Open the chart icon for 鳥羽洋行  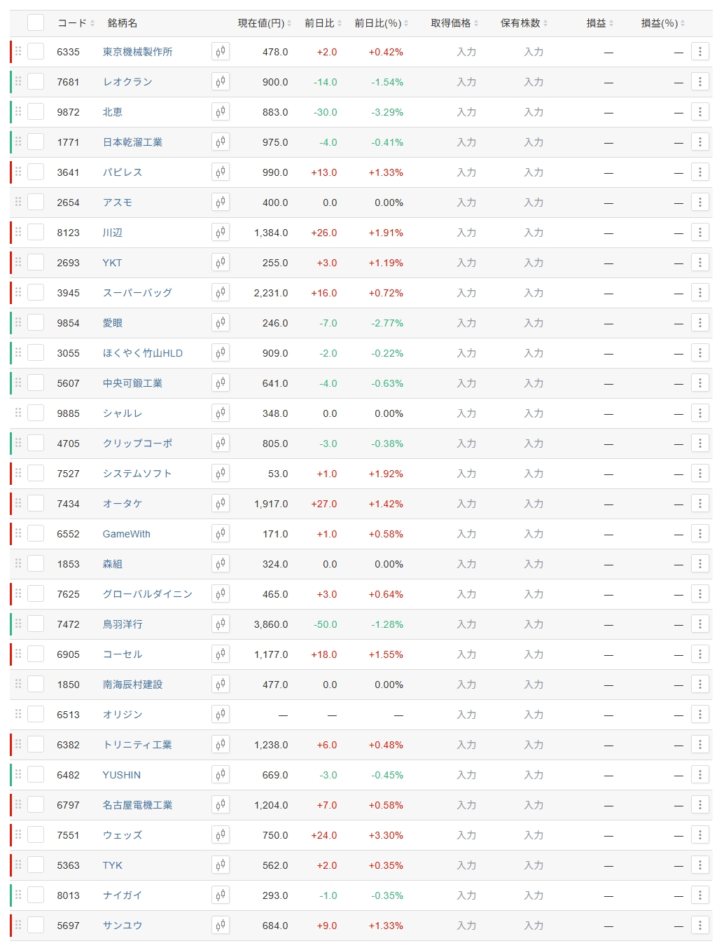click(221, 624)
